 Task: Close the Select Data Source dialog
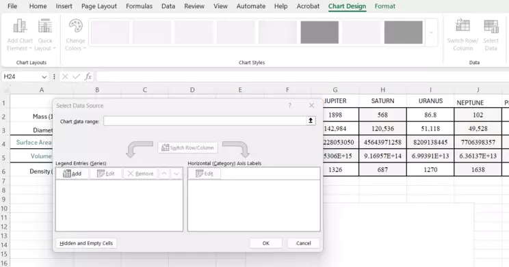pos(312,106)
